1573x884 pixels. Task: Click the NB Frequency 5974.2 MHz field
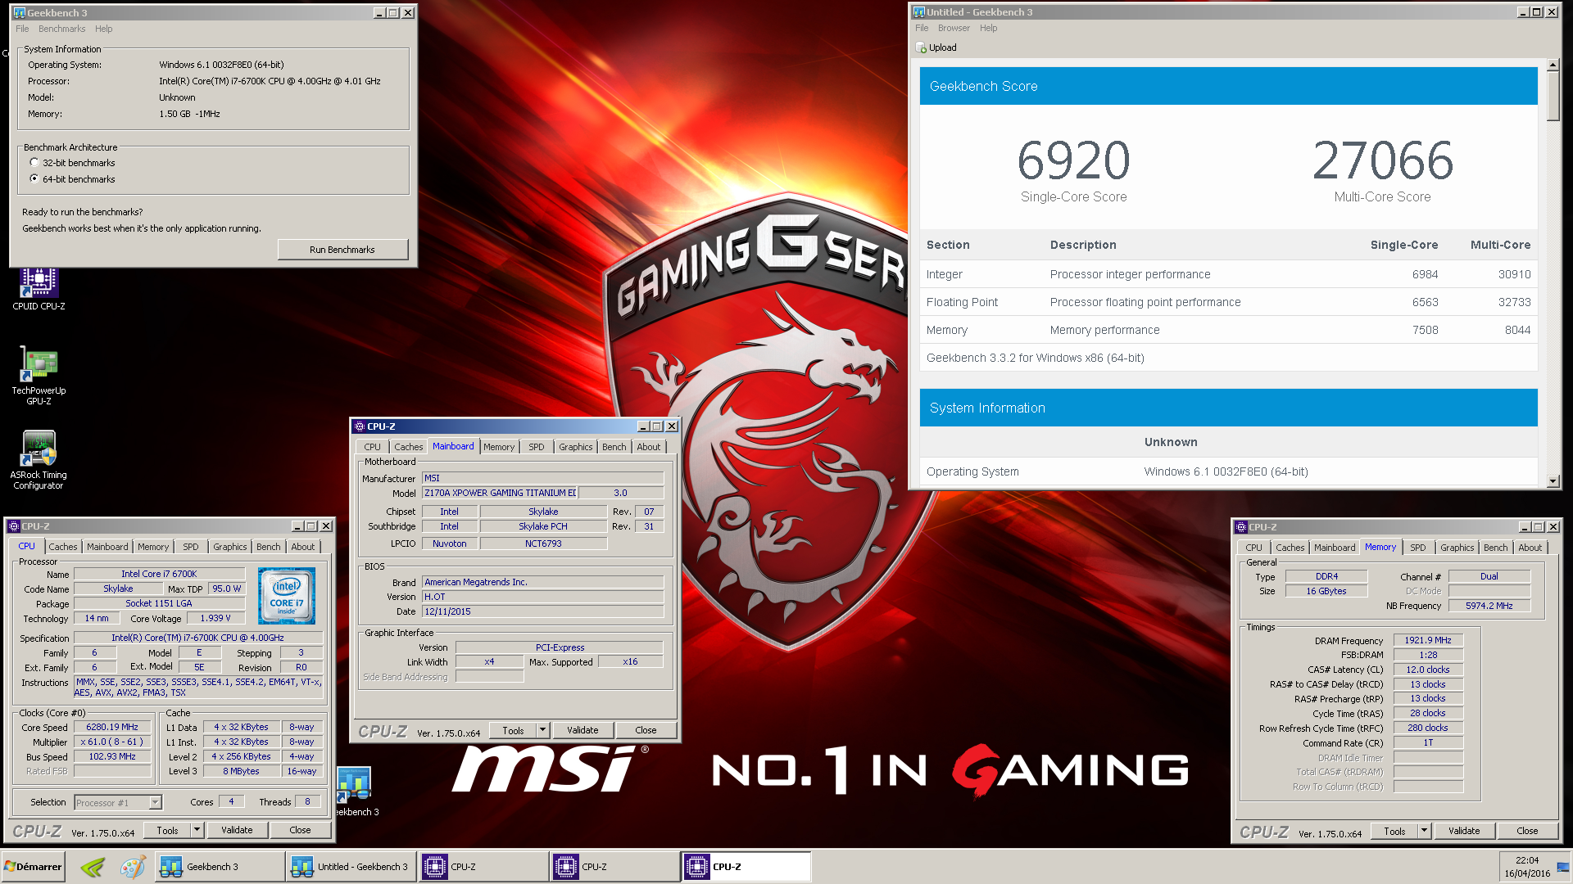click(x=1489, y=606)
